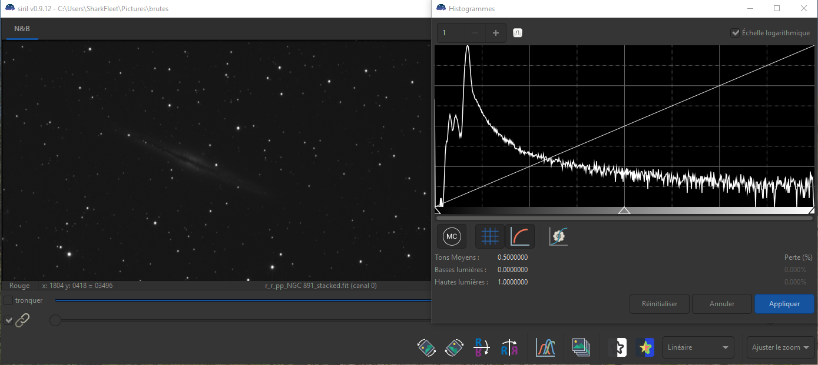Toggle the transfer curve display button
The height and width of the screenshot is (365, 818).
(519, 236)
